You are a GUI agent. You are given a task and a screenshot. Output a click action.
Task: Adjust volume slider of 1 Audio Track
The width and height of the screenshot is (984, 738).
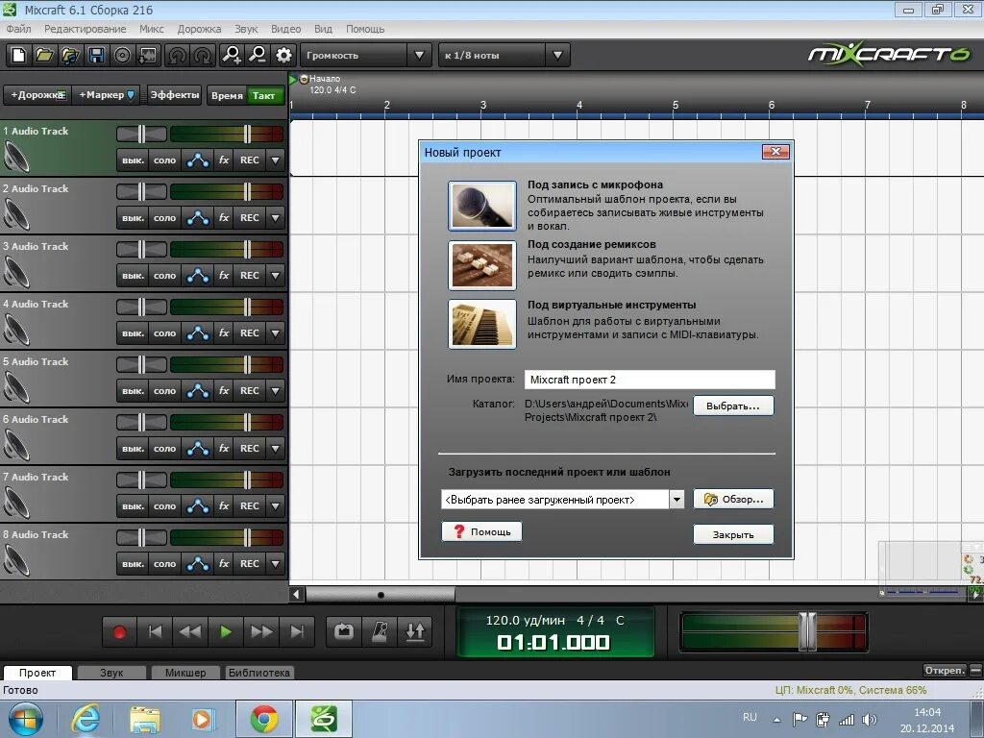click(247, 134)
